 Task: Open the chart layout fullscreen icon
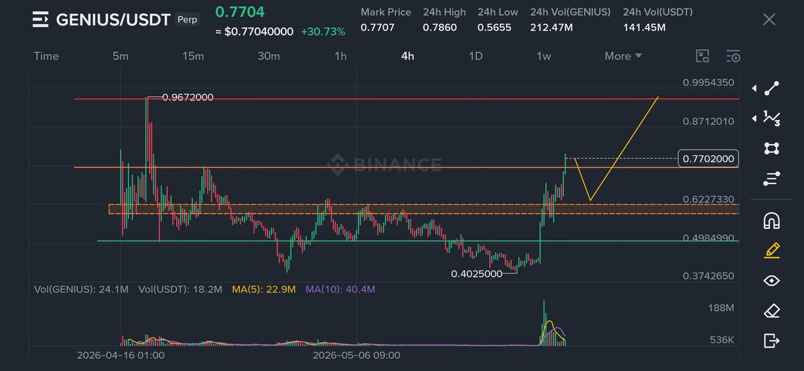[x=702, y=56]
